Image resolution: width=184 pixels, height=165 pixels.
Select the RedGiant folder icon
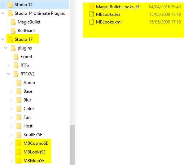click(13, 31)
